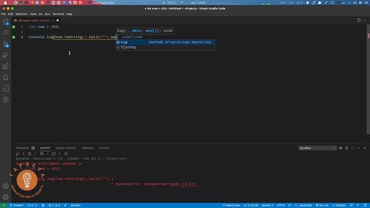
Task: Click the UTF-8 encoding item
Action: [x=280, y=206]
